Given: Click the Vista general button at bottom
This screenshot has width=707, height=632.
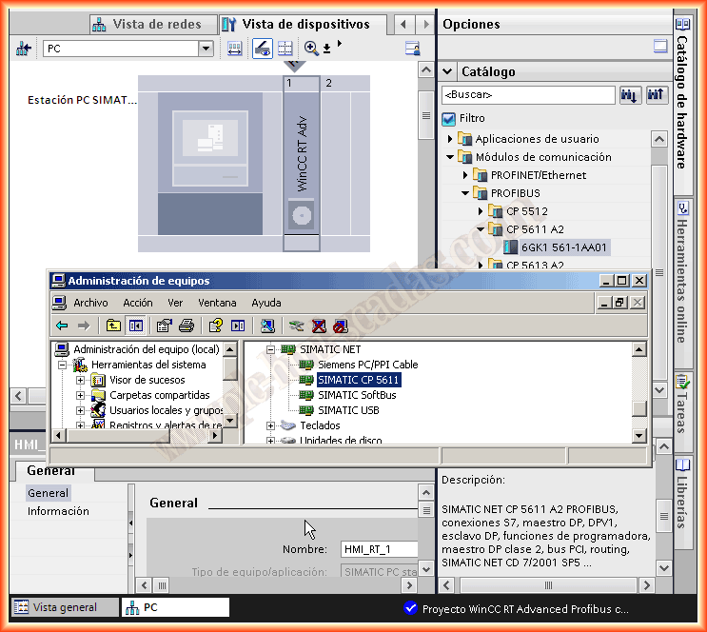Looking at the screenshot, I should coord(65,607).
